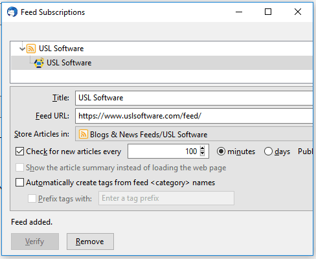Minimize the Feed Subscriptions window
Screen dimensions: 316x259
[239, 12]
